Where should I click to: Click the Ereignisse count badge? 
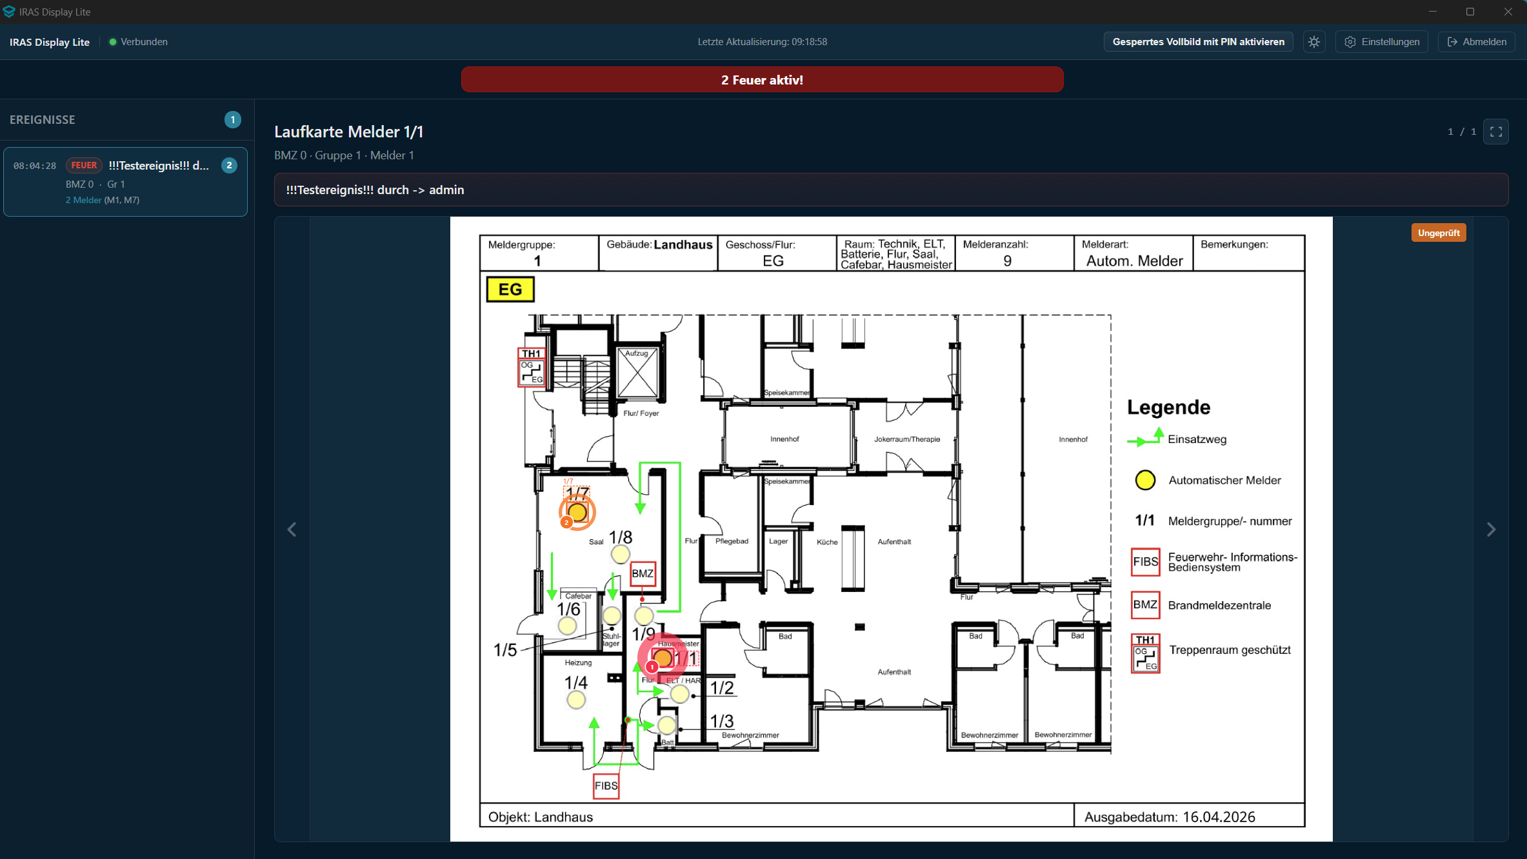pos(233,120)
